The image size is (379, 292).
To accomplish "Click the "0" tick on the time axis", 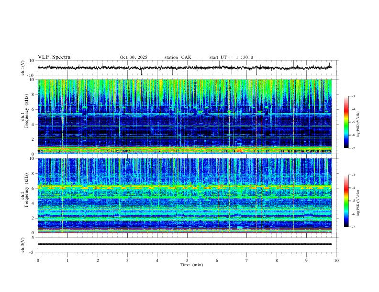I will click(x=38, y=261).
